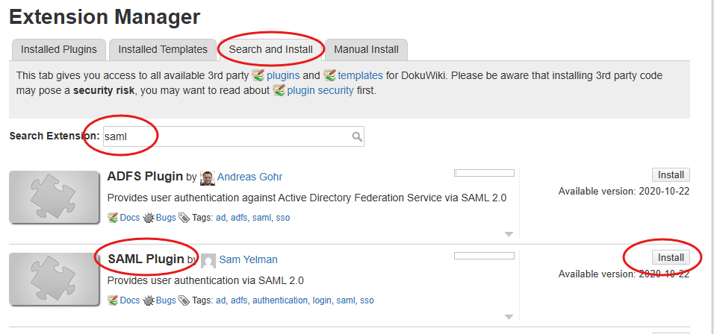The width and height of the screenshot is (714, 334).
Task: Open the templates link in description
Action: [360, 75]
